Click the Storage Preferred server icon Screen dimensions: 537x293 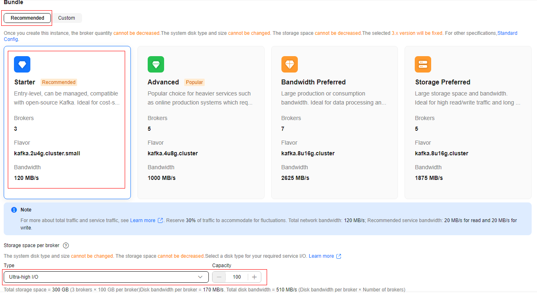click(x=423, y=64)
